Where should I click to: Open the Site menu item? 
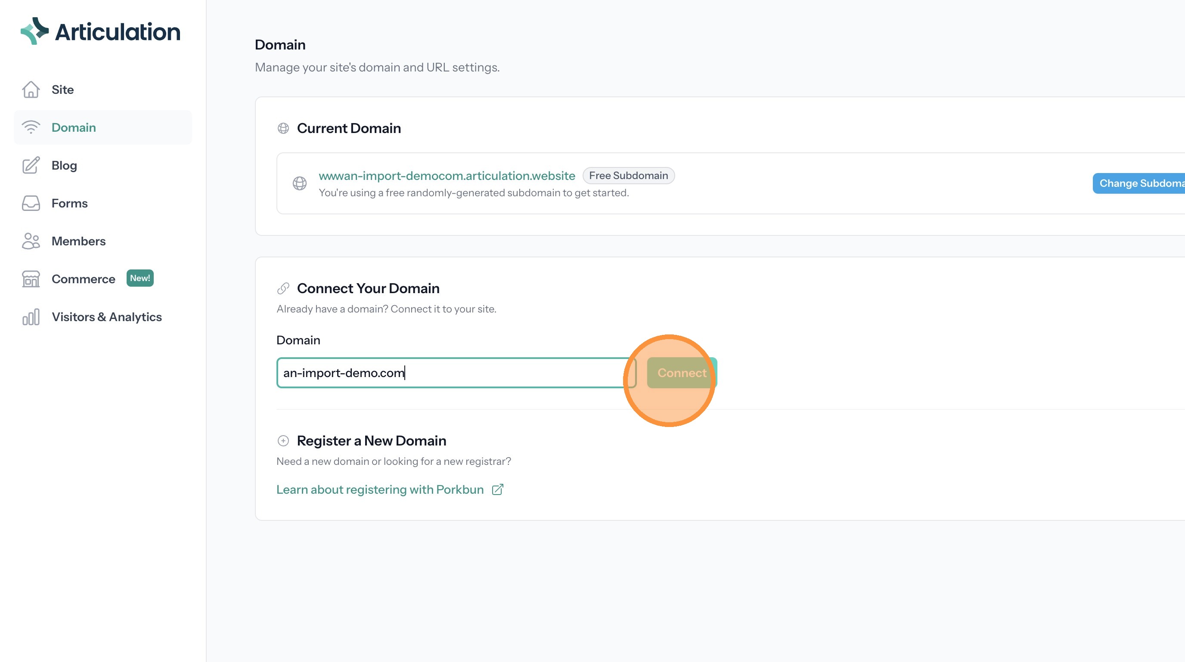click(x=62, y=90)
